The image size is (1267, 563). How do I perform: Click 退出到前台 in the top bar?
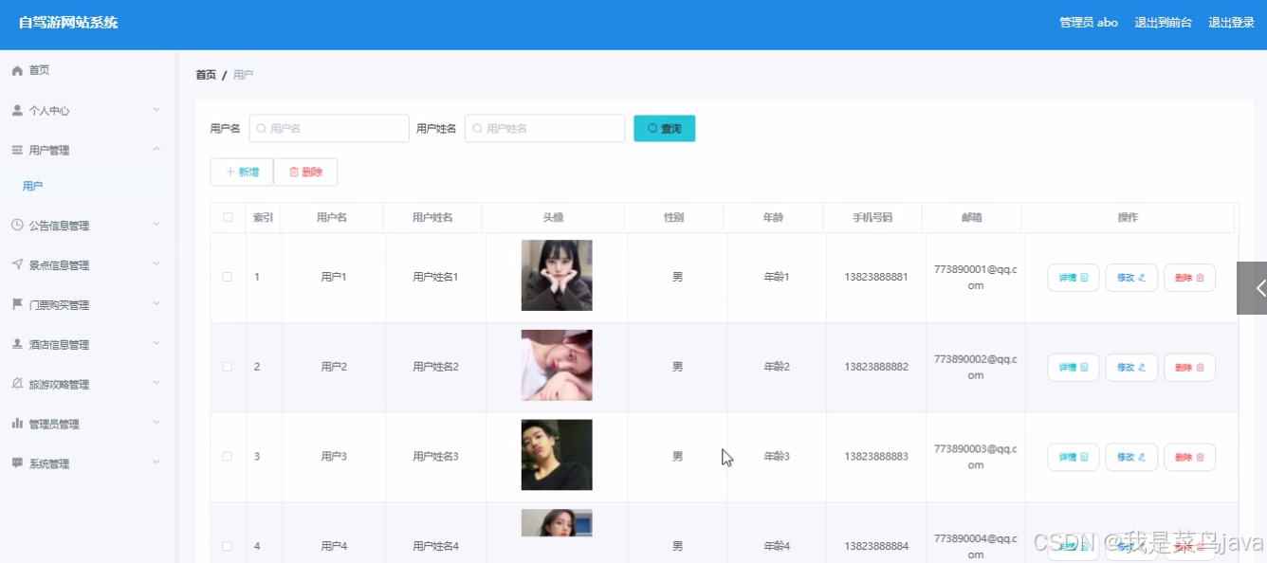(1163, 23)
